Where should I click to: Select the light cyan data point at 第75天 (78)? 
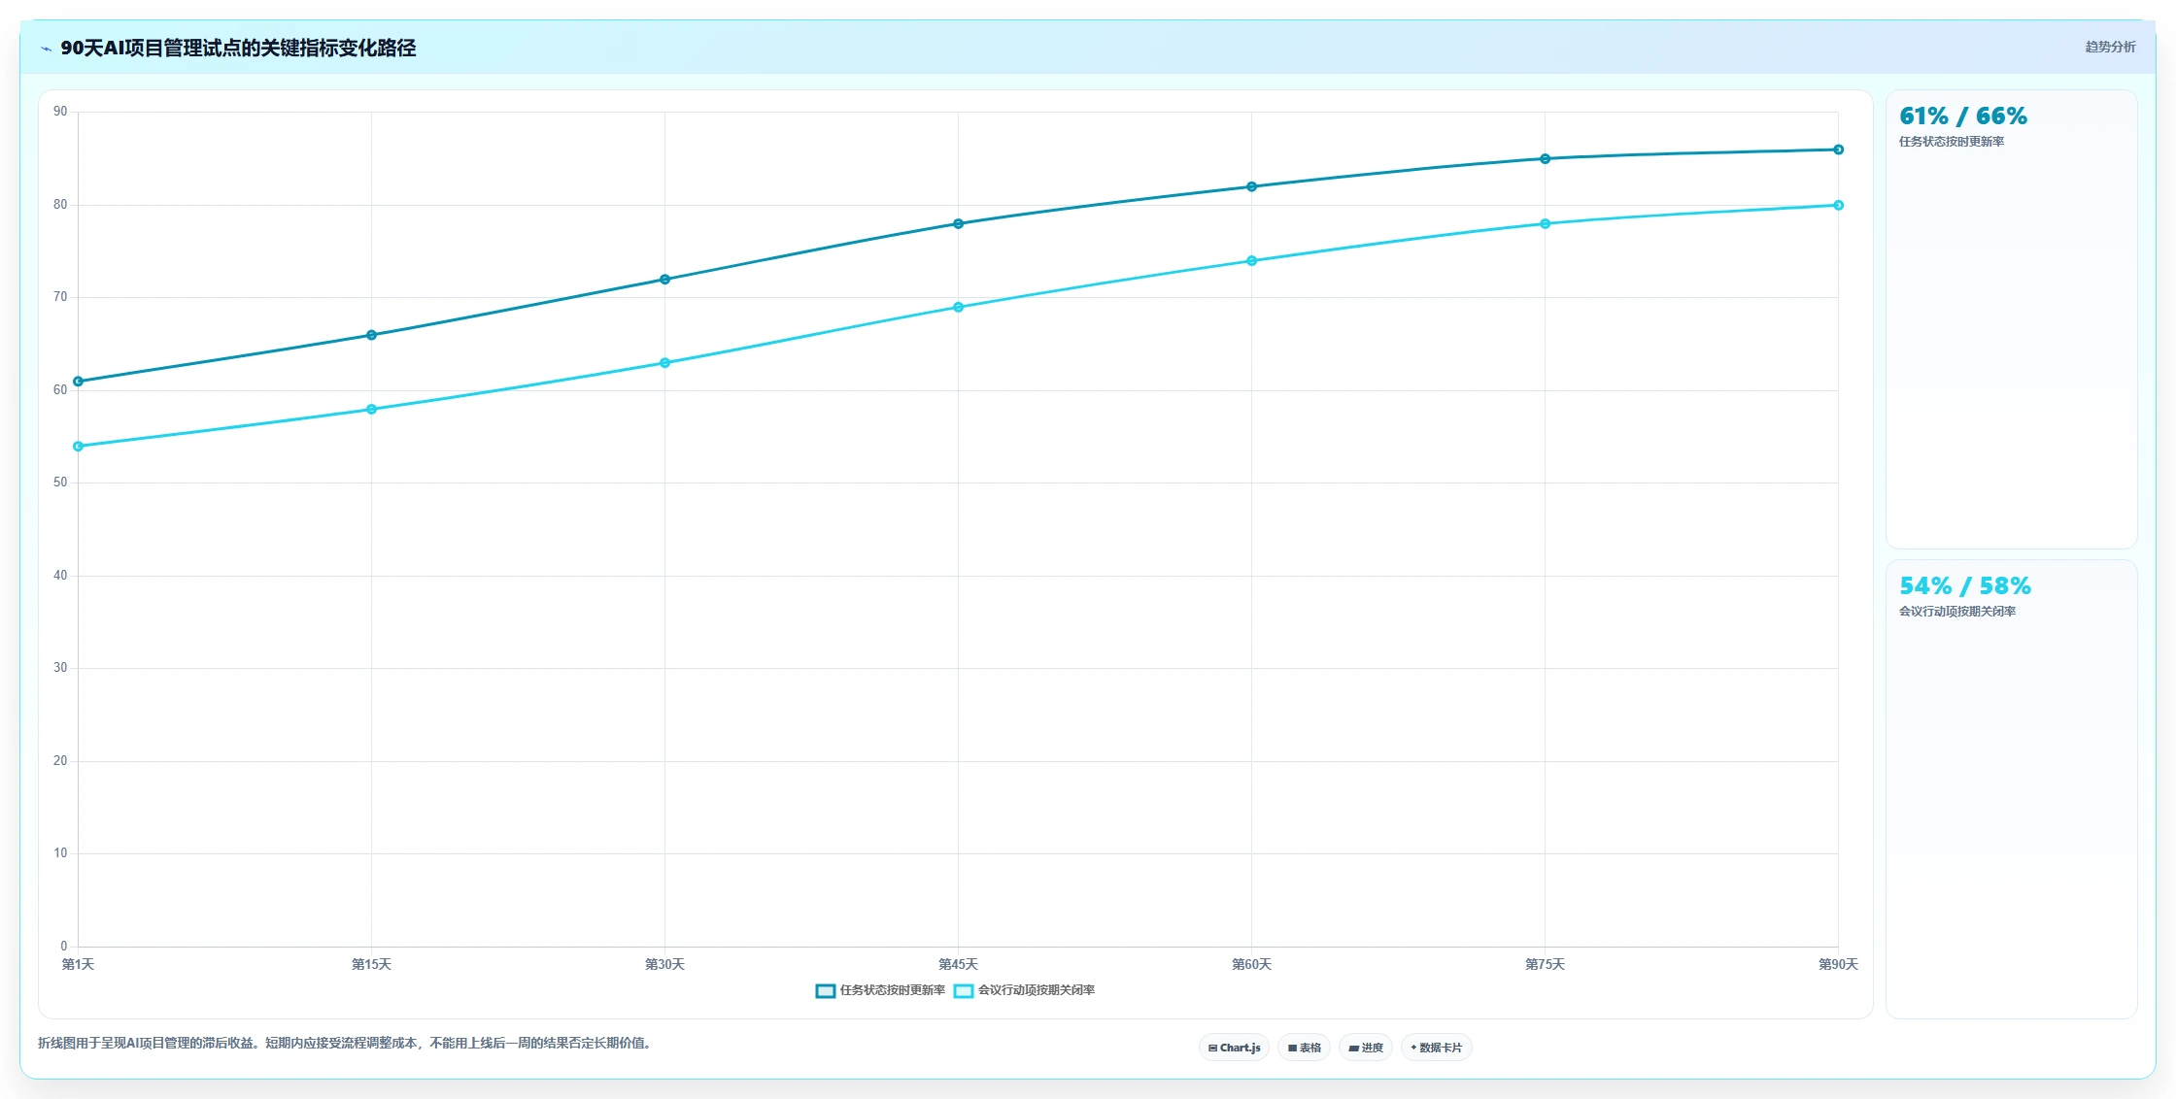click(1545, 223)
